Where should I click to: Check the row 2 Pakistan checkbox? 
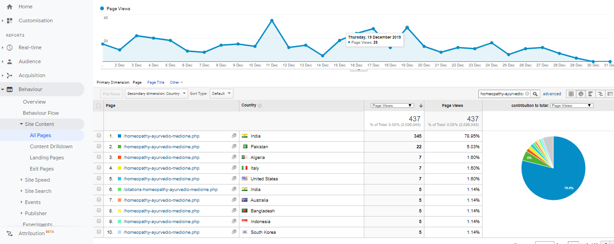[x=98, y=147]
